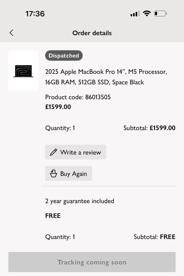This screenshot has width=184, height=276.
Task: Tap the Wi-Fi status icon
Action: coord(147,13)
